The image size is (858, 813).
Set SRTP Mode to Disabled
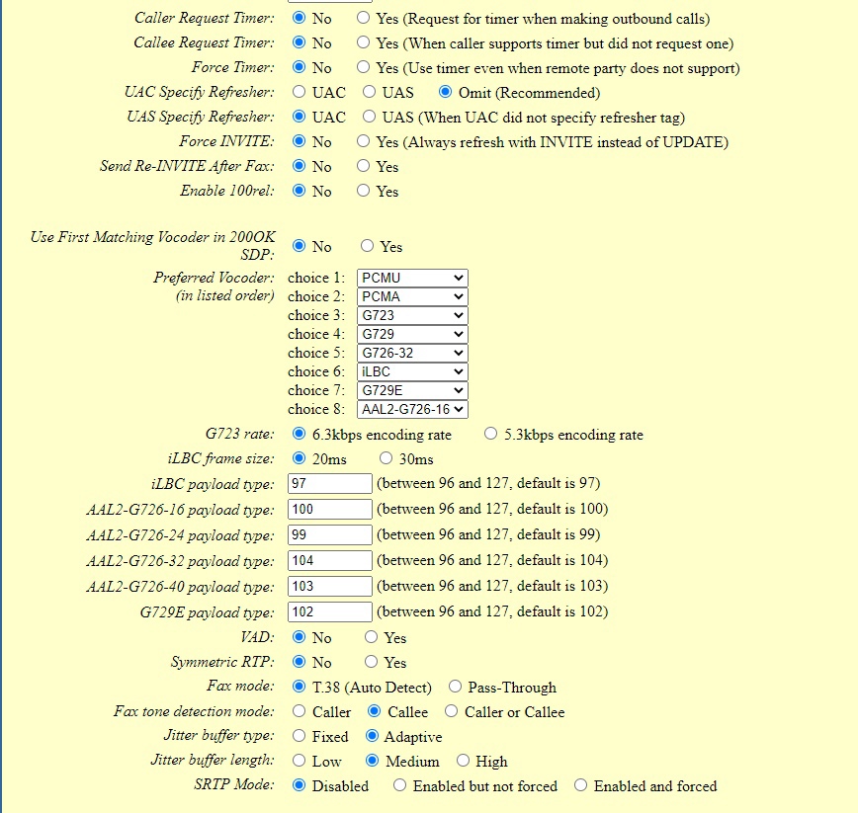(x=299, y=785)
